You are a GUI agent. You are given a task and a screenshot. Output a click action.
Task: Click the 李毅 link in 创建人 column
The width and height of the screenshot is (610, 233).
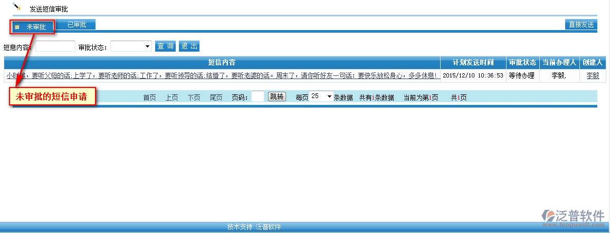pos(593,75)
